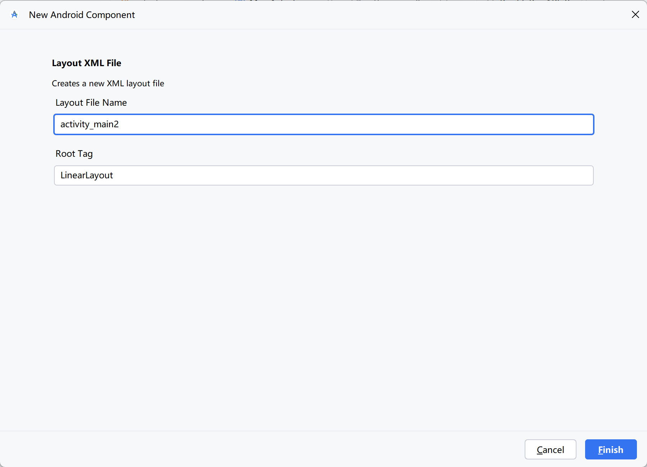Close the New Android Component dialog
The width and height of the screenshot is (647, 467).
(x=635, y=14)
